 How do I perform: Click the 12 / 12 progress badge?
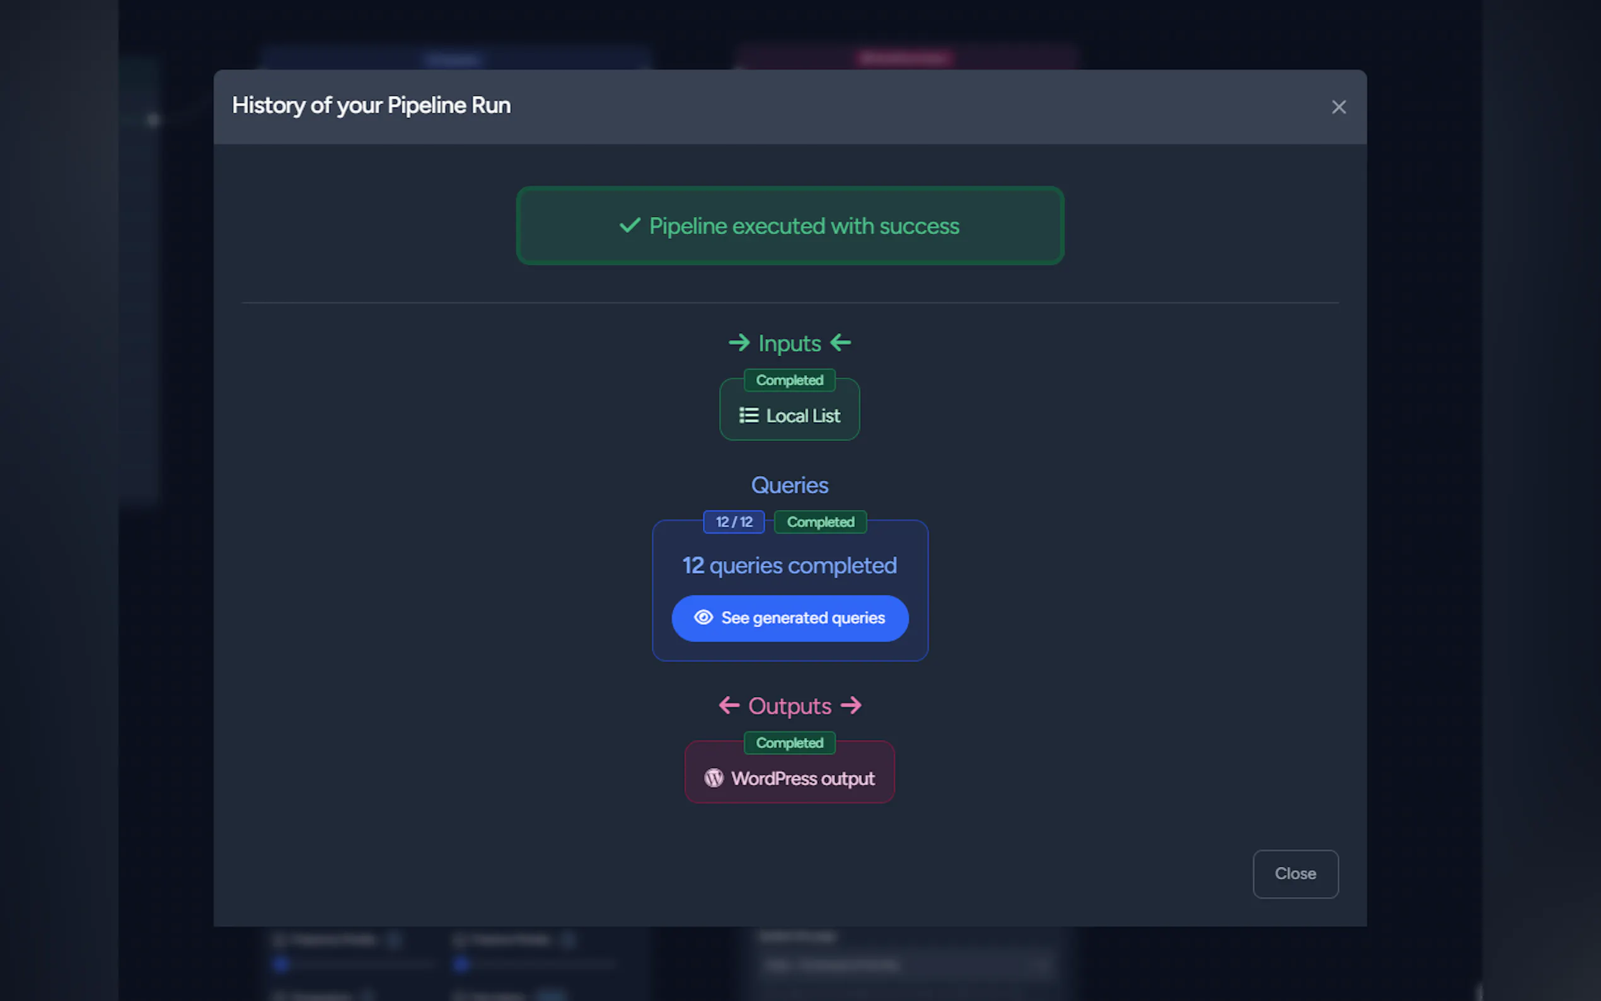tap(733, 522)
